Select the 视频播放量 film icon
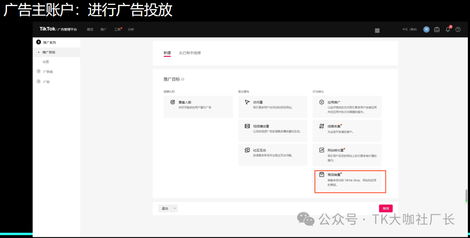This screenshot has width=470, height=238. coord(247,126)
